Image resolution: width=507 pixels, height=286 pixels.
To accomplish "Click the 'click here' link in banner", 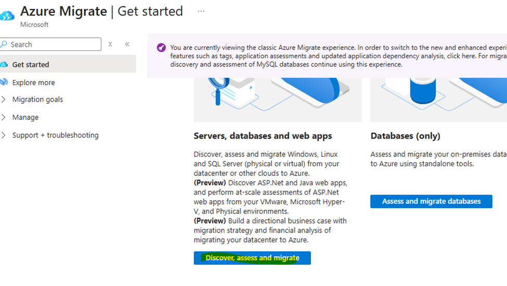I will coord(461,56).
